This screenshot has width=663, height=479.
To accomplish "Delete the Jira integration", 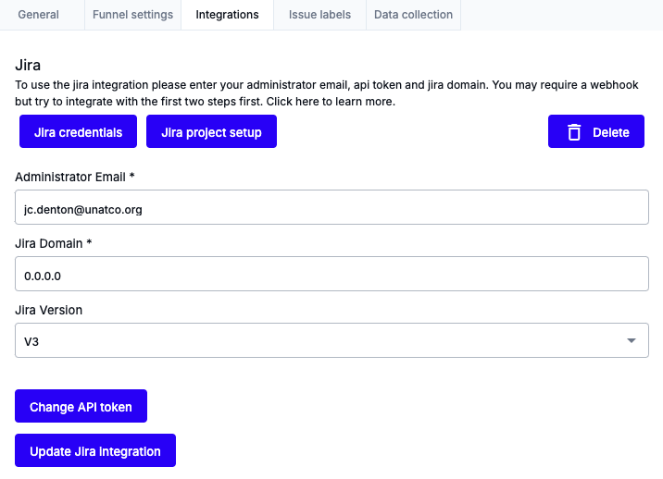I will 596,132.
